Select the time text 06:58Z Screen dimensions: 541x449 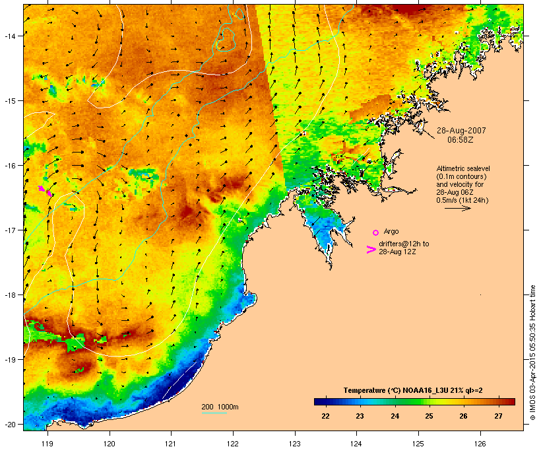coord(461,139)
